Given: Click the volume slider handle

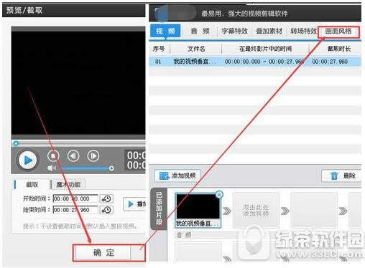Looking at the screenshot, I should coord(111,168).
